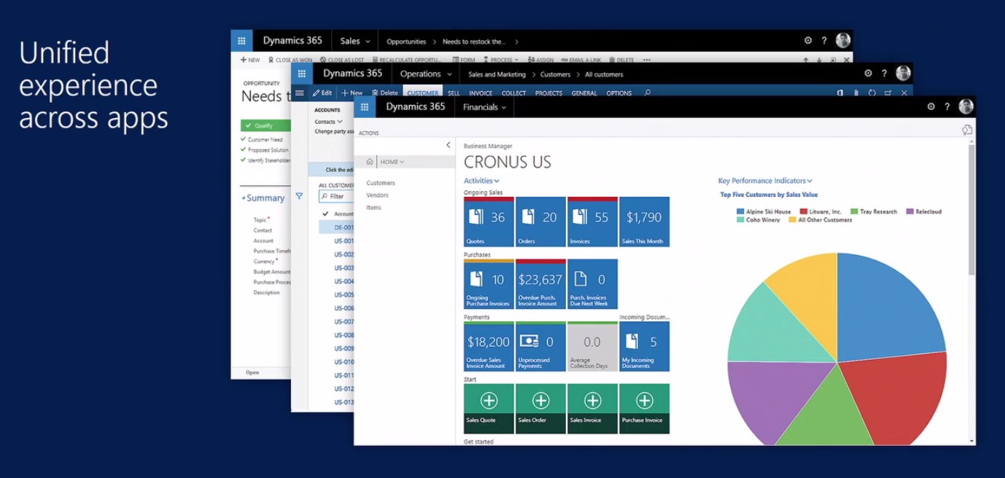Click refresh icon in Operations action bar
Viewport: 1005px width, 478px height.
[872, 93]
